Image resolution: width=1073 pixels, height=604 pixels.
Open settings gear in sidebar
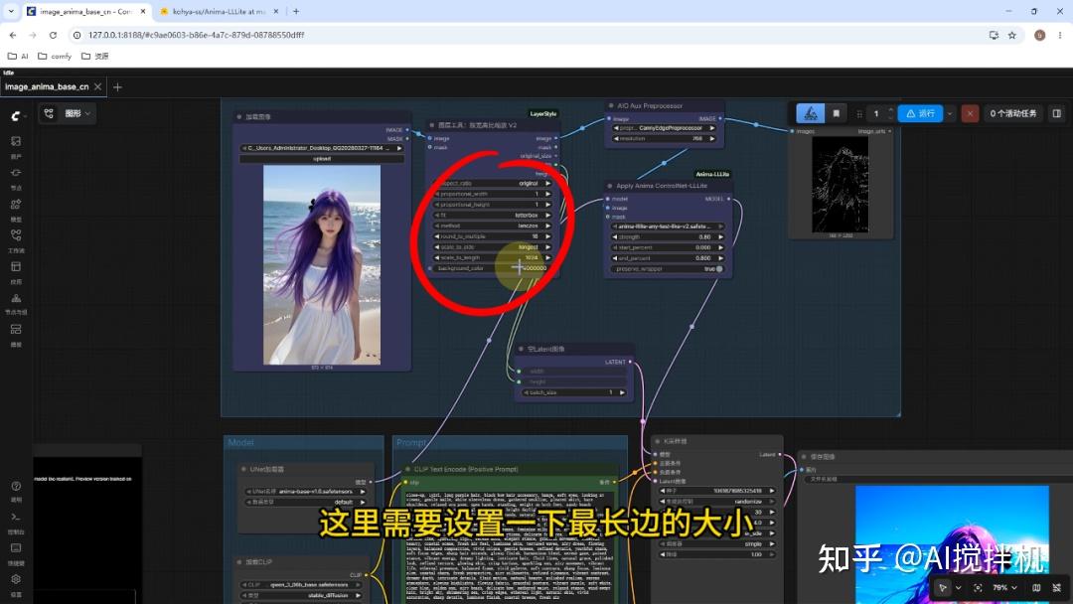tap(16, 579)
